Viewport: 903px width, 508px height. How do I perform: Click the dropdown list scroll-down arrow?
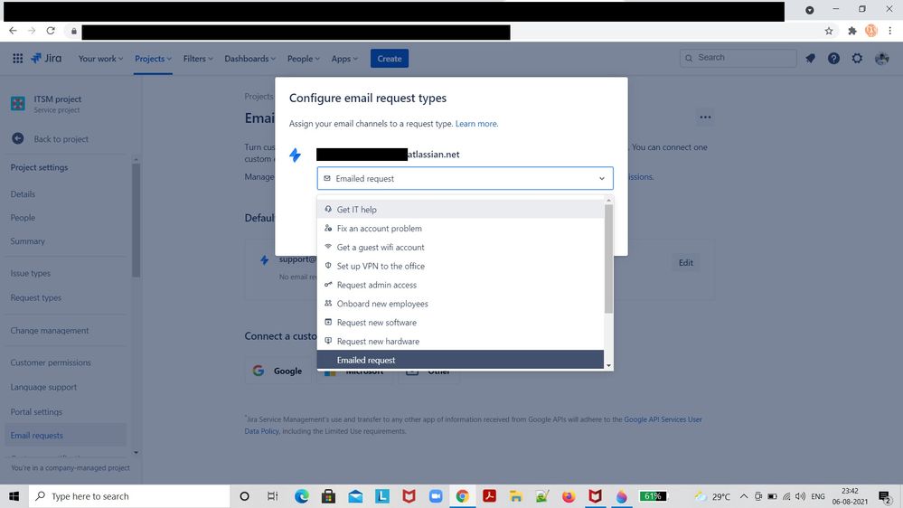pyautogui.click(x=608, y=365)
